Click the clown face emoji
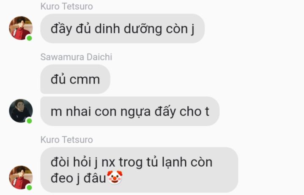 (115, 177)
